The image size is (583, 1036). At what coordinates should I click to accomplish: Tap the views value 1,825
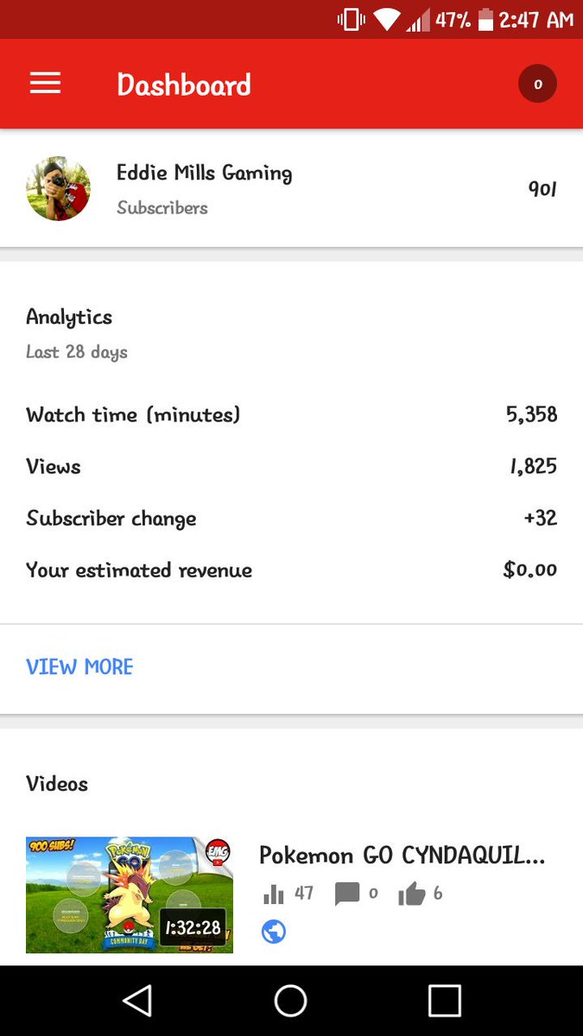pos(533,466)
